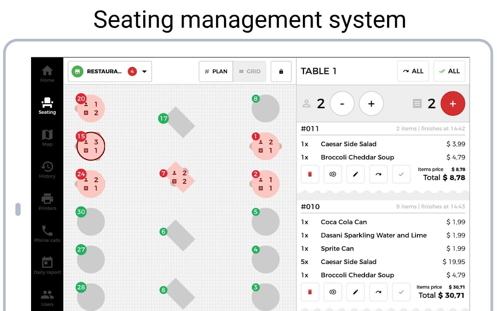Open the Seating sidebar tab

coord(47,106)
